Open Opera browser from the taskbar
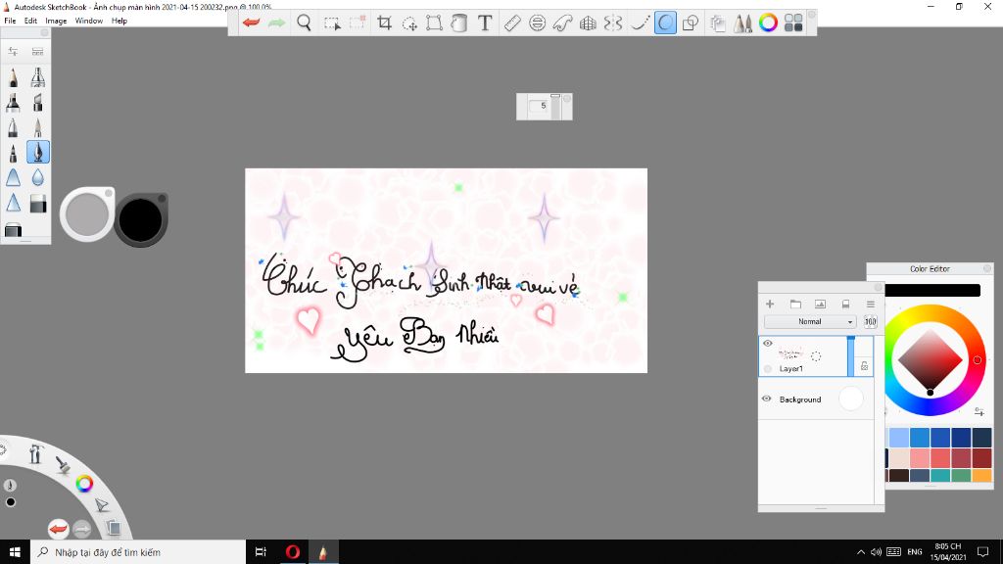This screenshot has height=564, width=1003. coord(292,551)
